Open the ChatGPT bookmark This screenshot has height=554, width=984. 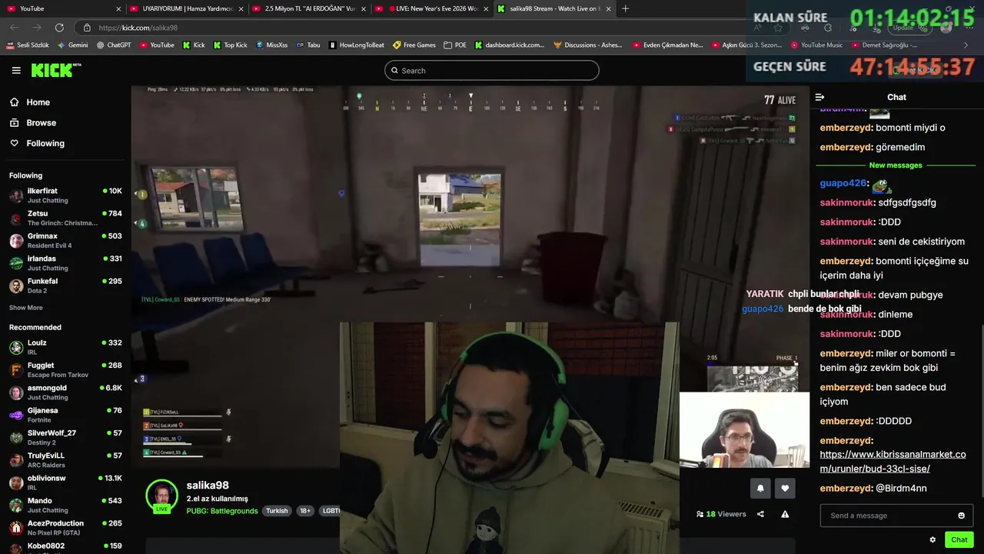(x=114, y=45)
